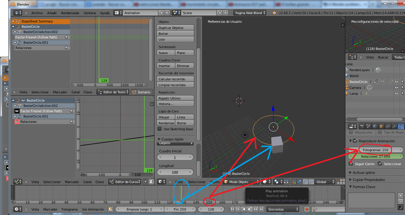Screen dimensions: 405x215
Task: Jump to the last frame
Action: pos(262,209)
